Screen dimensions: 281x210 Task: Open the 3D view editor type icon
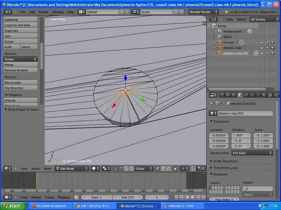pos(7,168)
